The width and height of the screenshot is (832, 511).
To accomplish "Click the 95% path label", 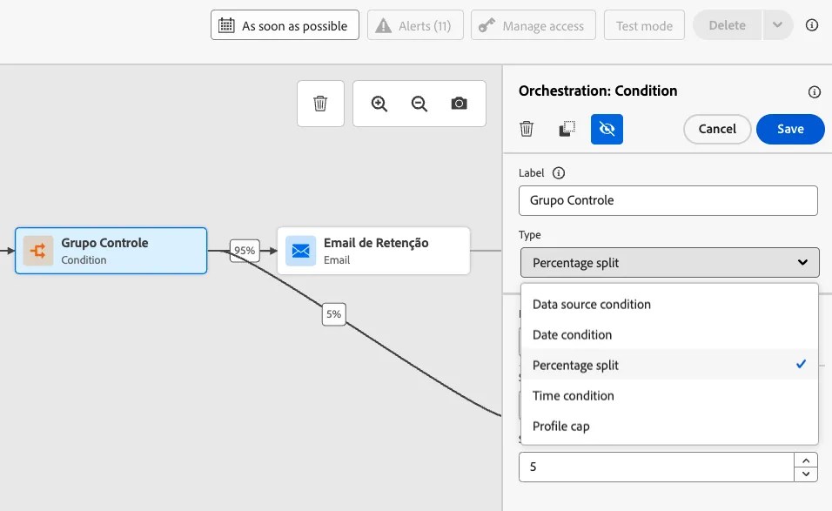I will [245, 251].
